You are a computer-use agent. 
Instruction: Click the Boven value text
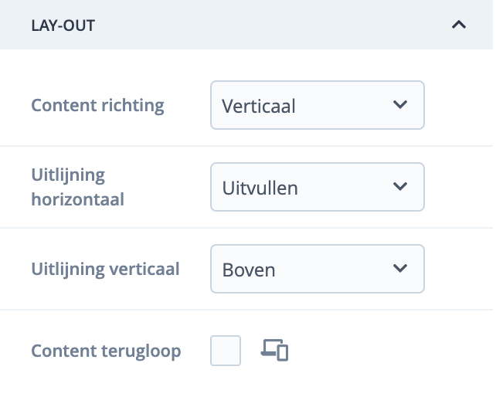point(249,270)
